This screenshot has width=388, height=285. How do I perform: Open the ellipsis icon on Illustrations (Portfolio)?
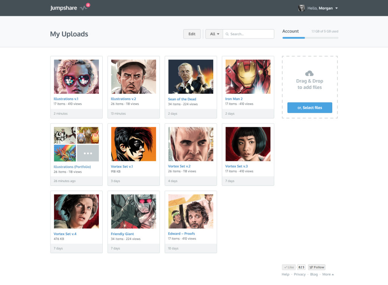click(x=88, y=153)
